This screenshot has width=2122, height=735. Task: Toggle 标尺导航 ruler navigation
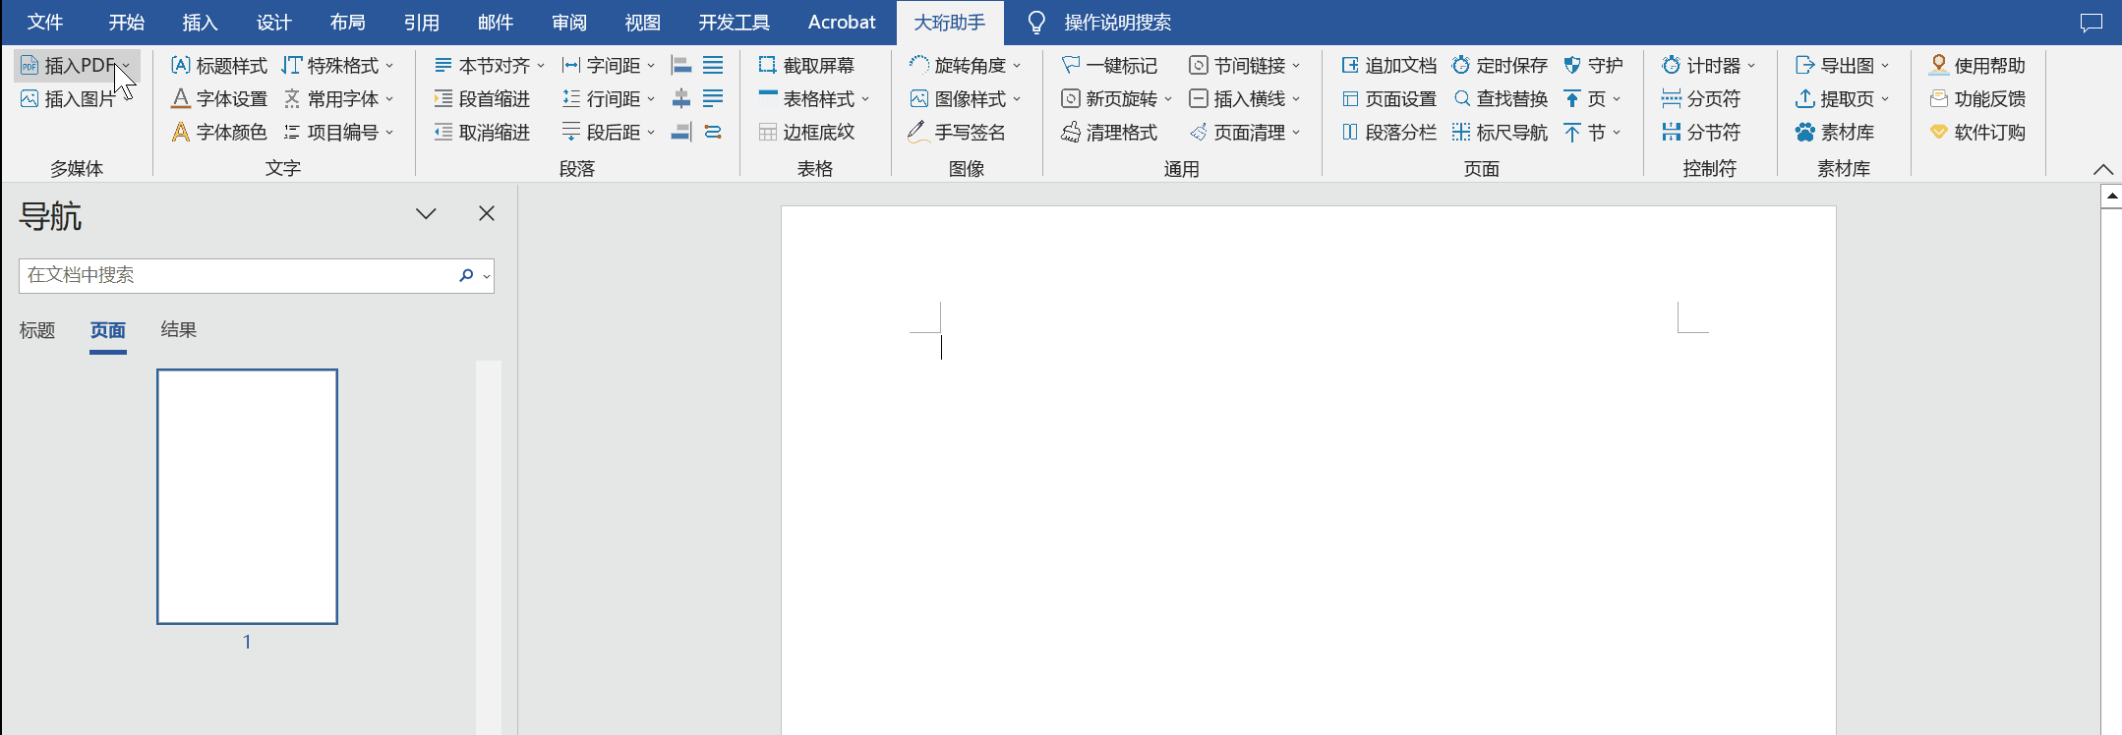point(1500,133)
